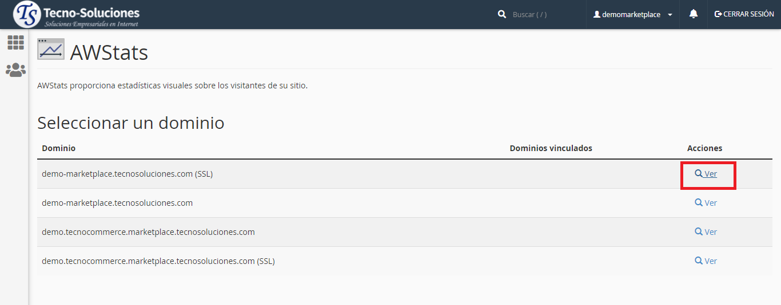Click the AWStats page title text
The image size is (781, 305).
pyautogui.click(x=109, y=52)
